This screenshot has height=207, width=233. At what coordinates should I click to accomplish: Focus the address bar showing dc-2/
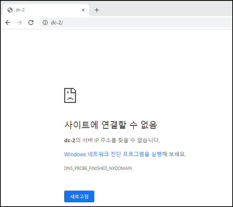[x=135, y=23]
